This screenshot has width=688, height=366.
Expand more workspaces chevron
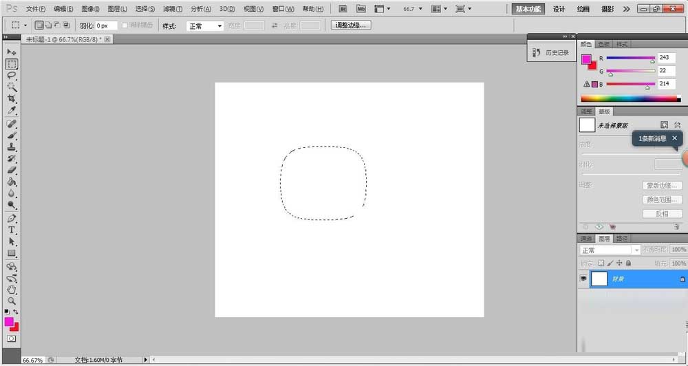(x=627, y=9)
